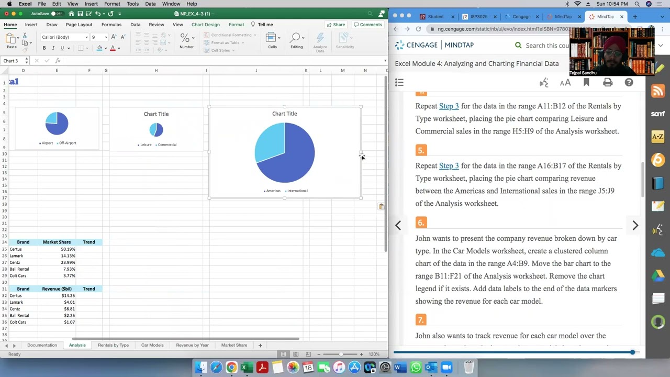The height and width of the screenshot is (377, 670).
Task: Click Step 3 link in step 4 text
Action: [449, 106]
